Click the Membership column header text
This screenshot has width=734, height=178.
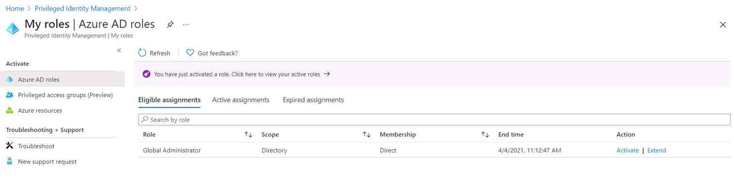tap(398, 134)
